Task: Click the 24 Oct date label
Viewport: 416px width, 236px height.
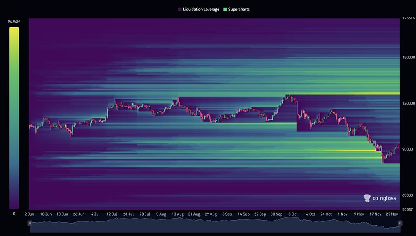Action: pyautogui.click(x=326, y=214)
